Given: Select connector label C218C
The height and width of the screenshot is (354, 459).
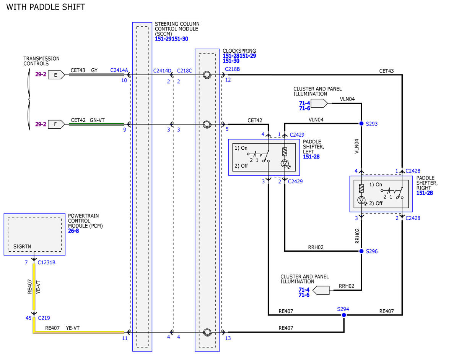Looking at the screenshot, I should click(x=184, y=71).
